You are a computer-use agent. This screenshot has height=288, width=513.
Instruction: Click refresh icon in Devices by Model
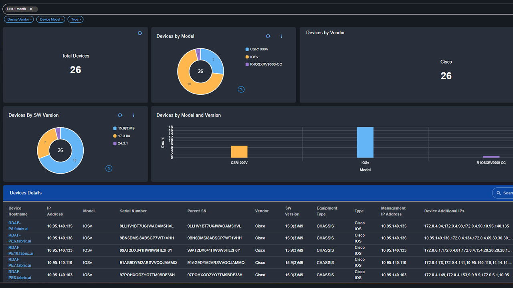(268, 36)
